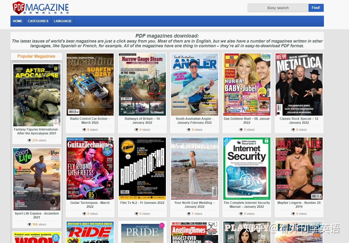Open Stamford Pride cover thumbnail
Viewport: 349px width, 243px height.
pyautogui.click(x=142, y=232)
